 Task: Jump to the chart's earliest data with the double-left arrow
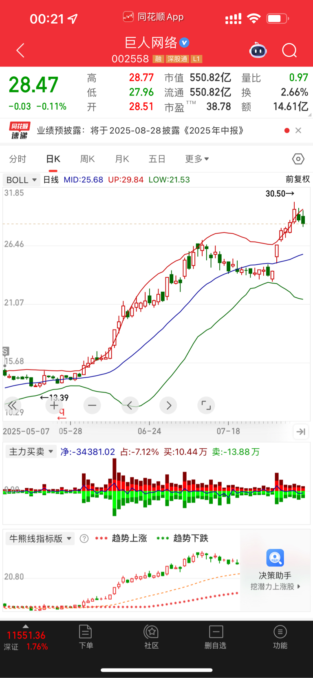click(12, 405)
